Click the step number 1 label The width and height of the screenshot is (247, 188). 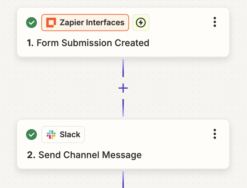tap(30, 43)
